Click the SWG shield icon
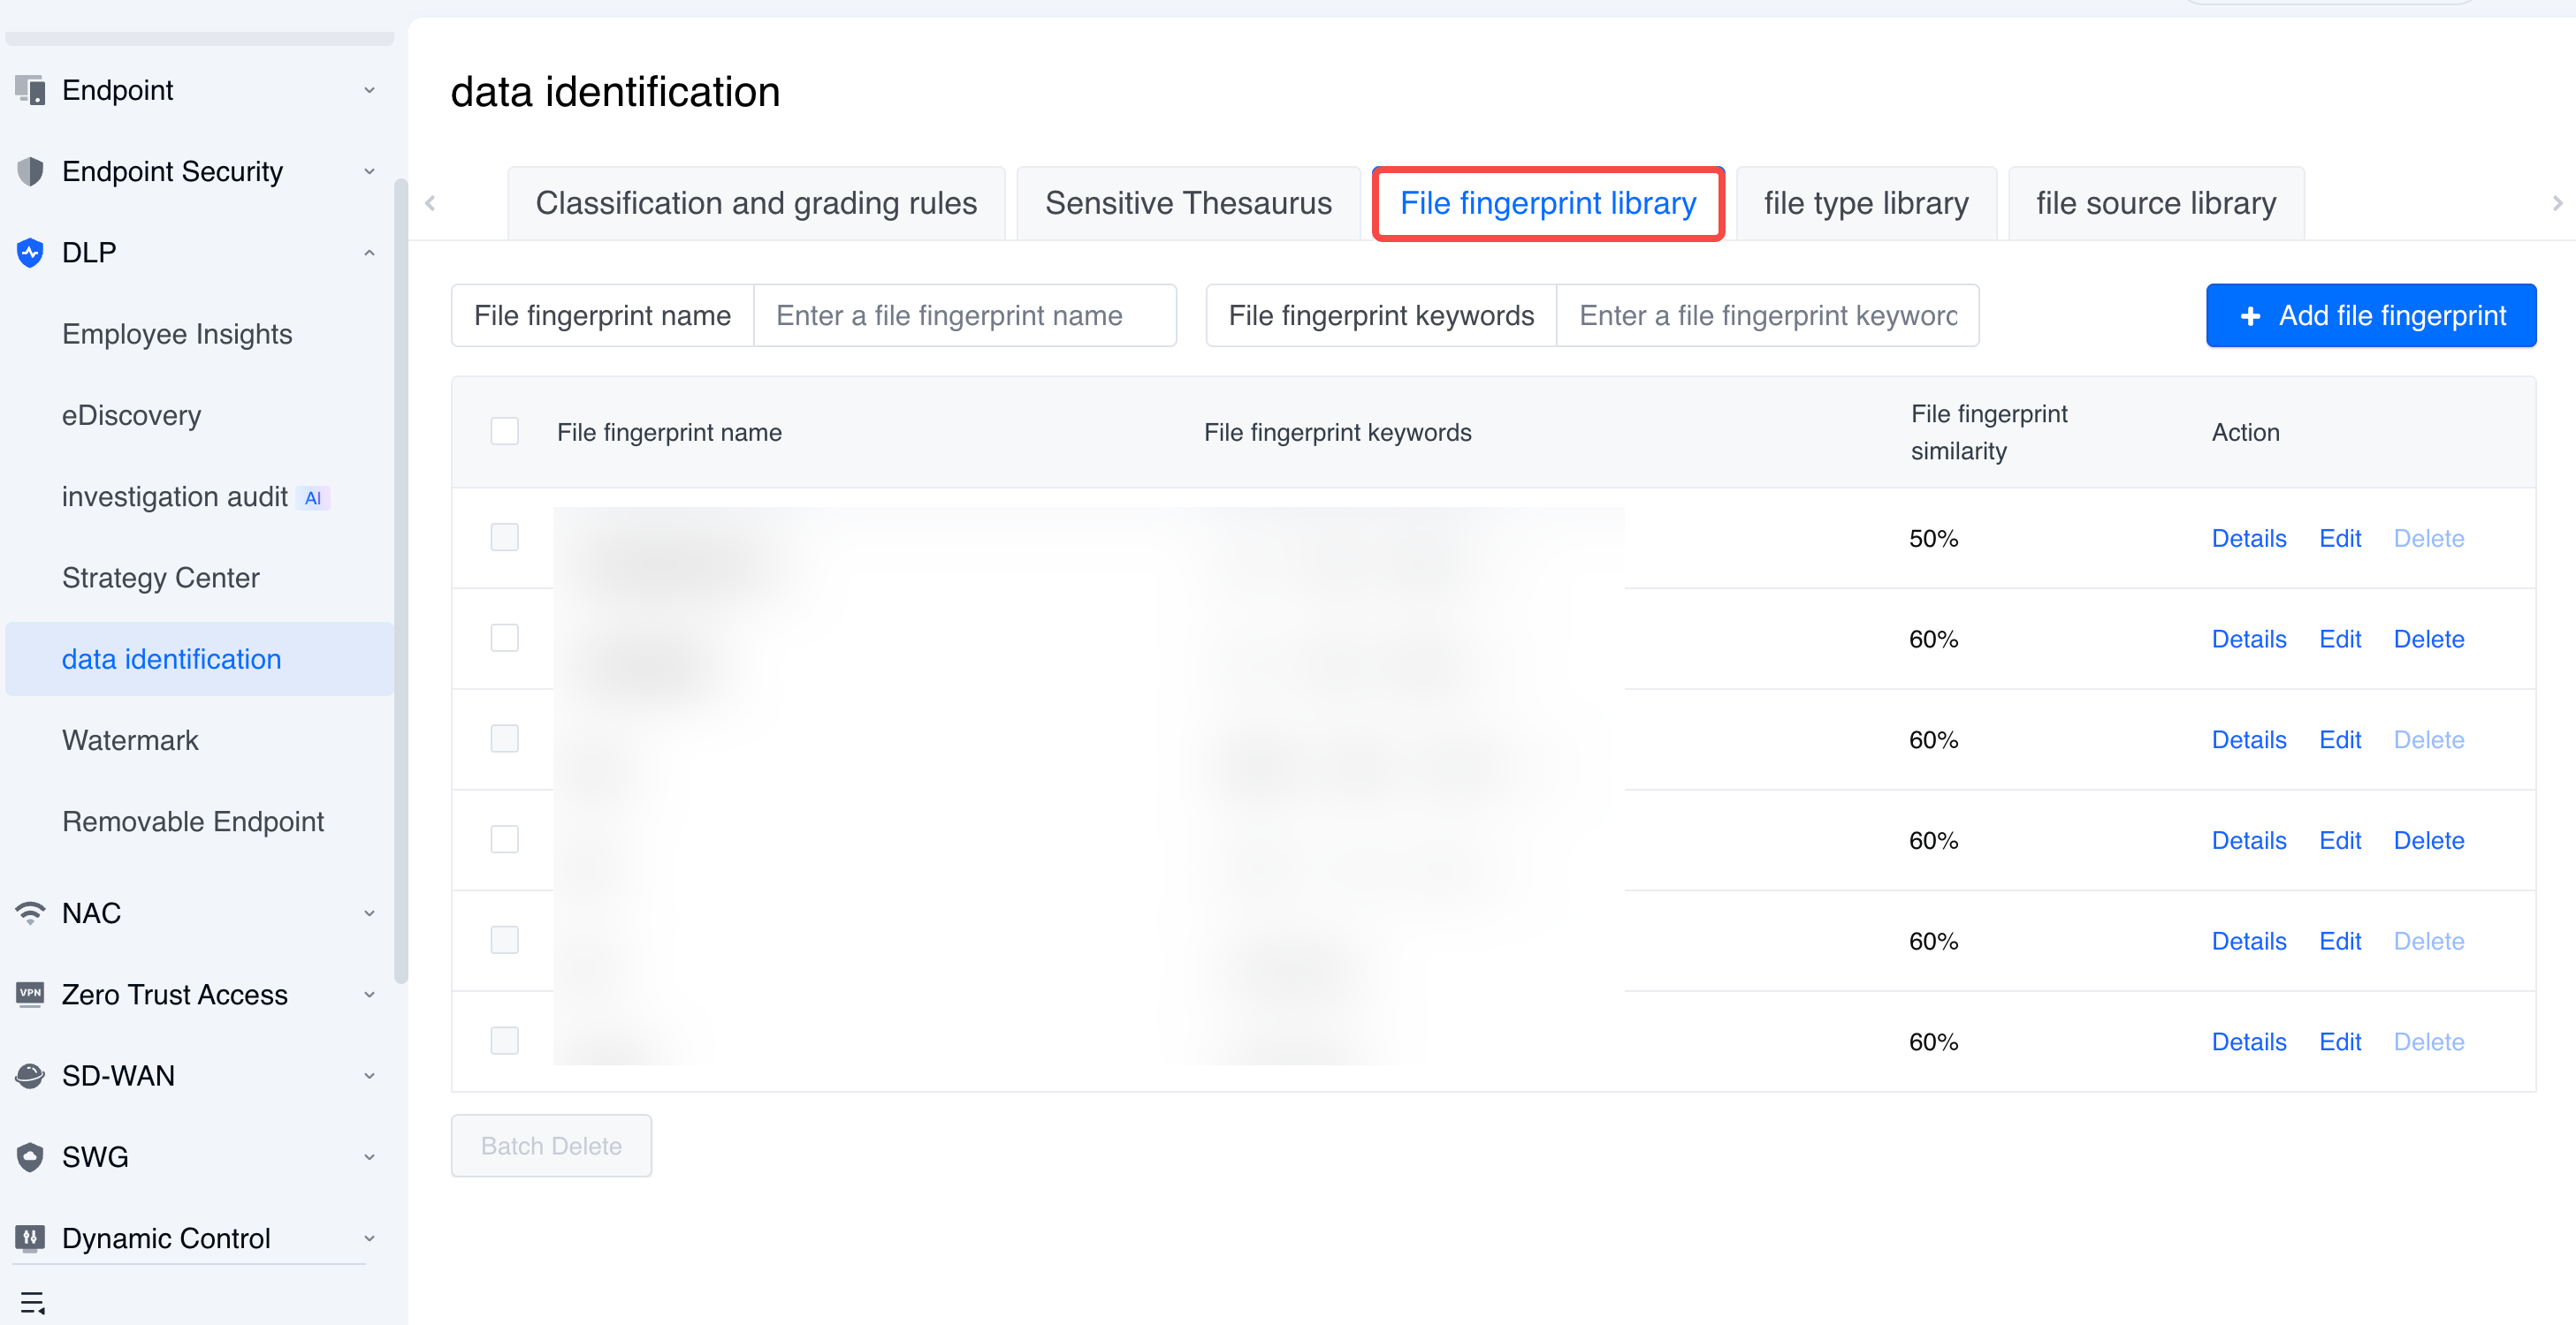This screenshot has width=2576, height=1325. coord(30,1157)
